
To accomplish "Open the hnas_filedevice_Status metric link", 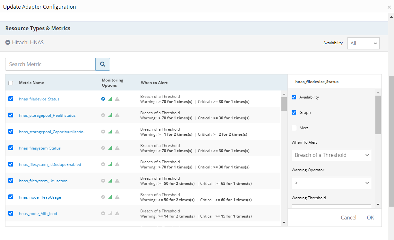I will (x=39, y=99).
